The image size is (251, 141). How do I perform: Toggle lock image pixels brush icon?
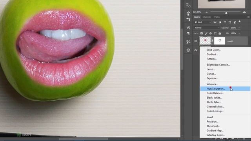click(x=206, y=33)
